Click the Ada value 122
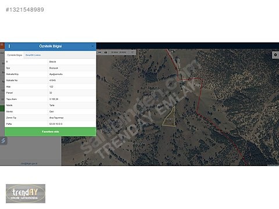The width and height of the screenshot is (279, 209). click(x=51, y=87)
